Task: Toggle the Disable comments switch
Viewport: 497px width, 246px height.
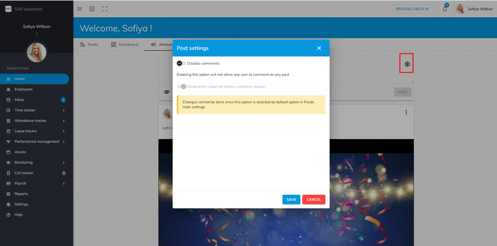Action: coord(181,63)
